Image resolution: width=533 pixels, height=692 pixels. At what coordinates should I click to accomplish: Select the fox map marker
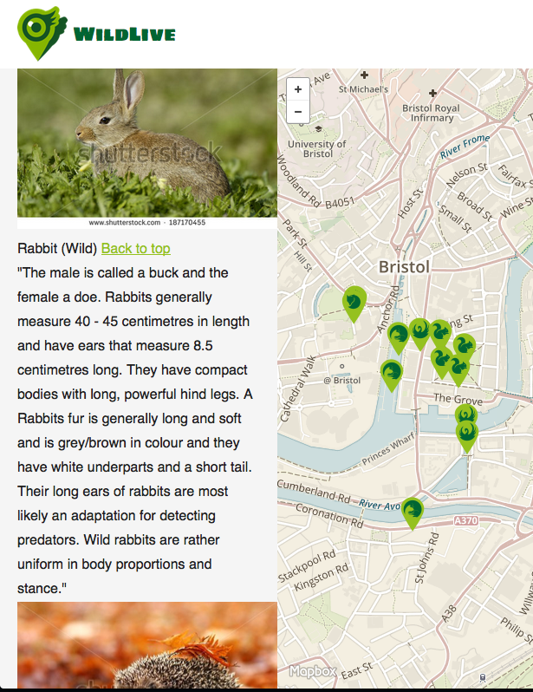[354, 304]
